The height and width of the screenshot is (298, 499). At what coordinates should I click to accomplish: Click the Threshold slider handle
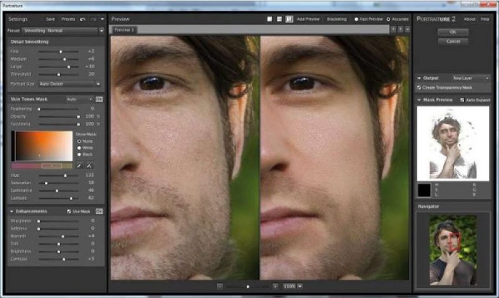(58, 74)
